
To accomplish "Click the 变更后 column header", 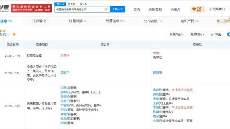I will pyautogui.click(x=197, y=45).
